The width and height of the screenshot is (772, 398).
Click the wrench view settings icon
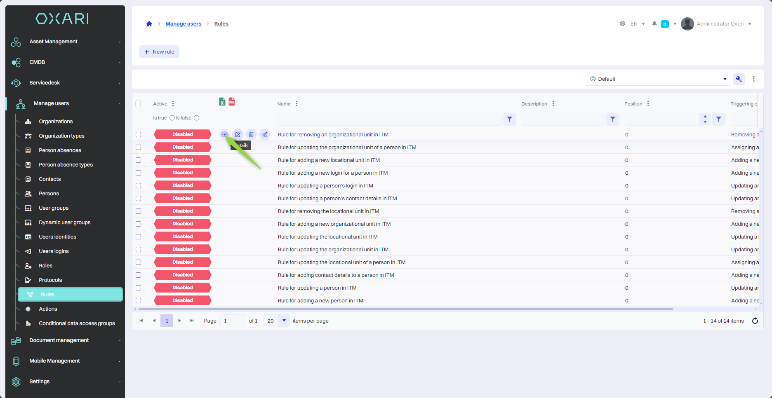point(739,79)
